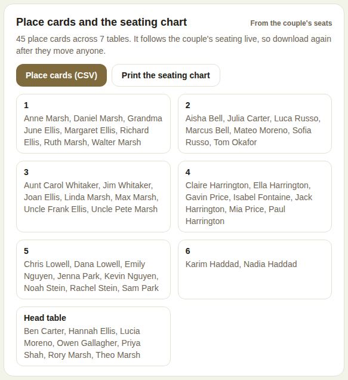Select the Head table card

93,336
